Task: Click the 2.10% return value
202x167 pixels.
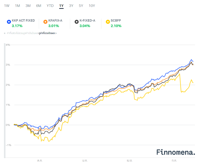Action: (x=116, y=26)
